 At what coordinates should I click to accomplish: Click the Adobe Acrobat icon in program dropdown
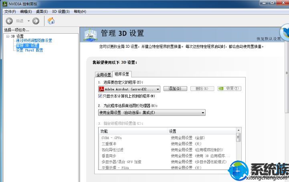pos(101,89)
